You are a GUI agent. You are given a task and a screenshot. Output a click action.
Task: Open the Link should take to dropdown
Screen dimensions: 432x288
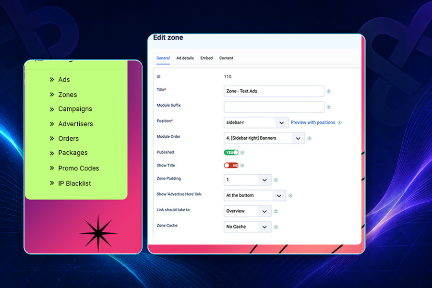tap(247, 211)
